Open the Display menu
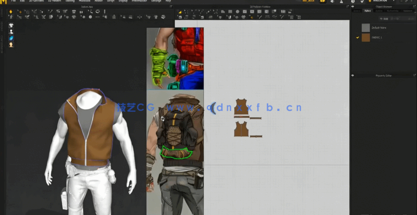Viewport: 417px width, 215px height. coord(123,1)
